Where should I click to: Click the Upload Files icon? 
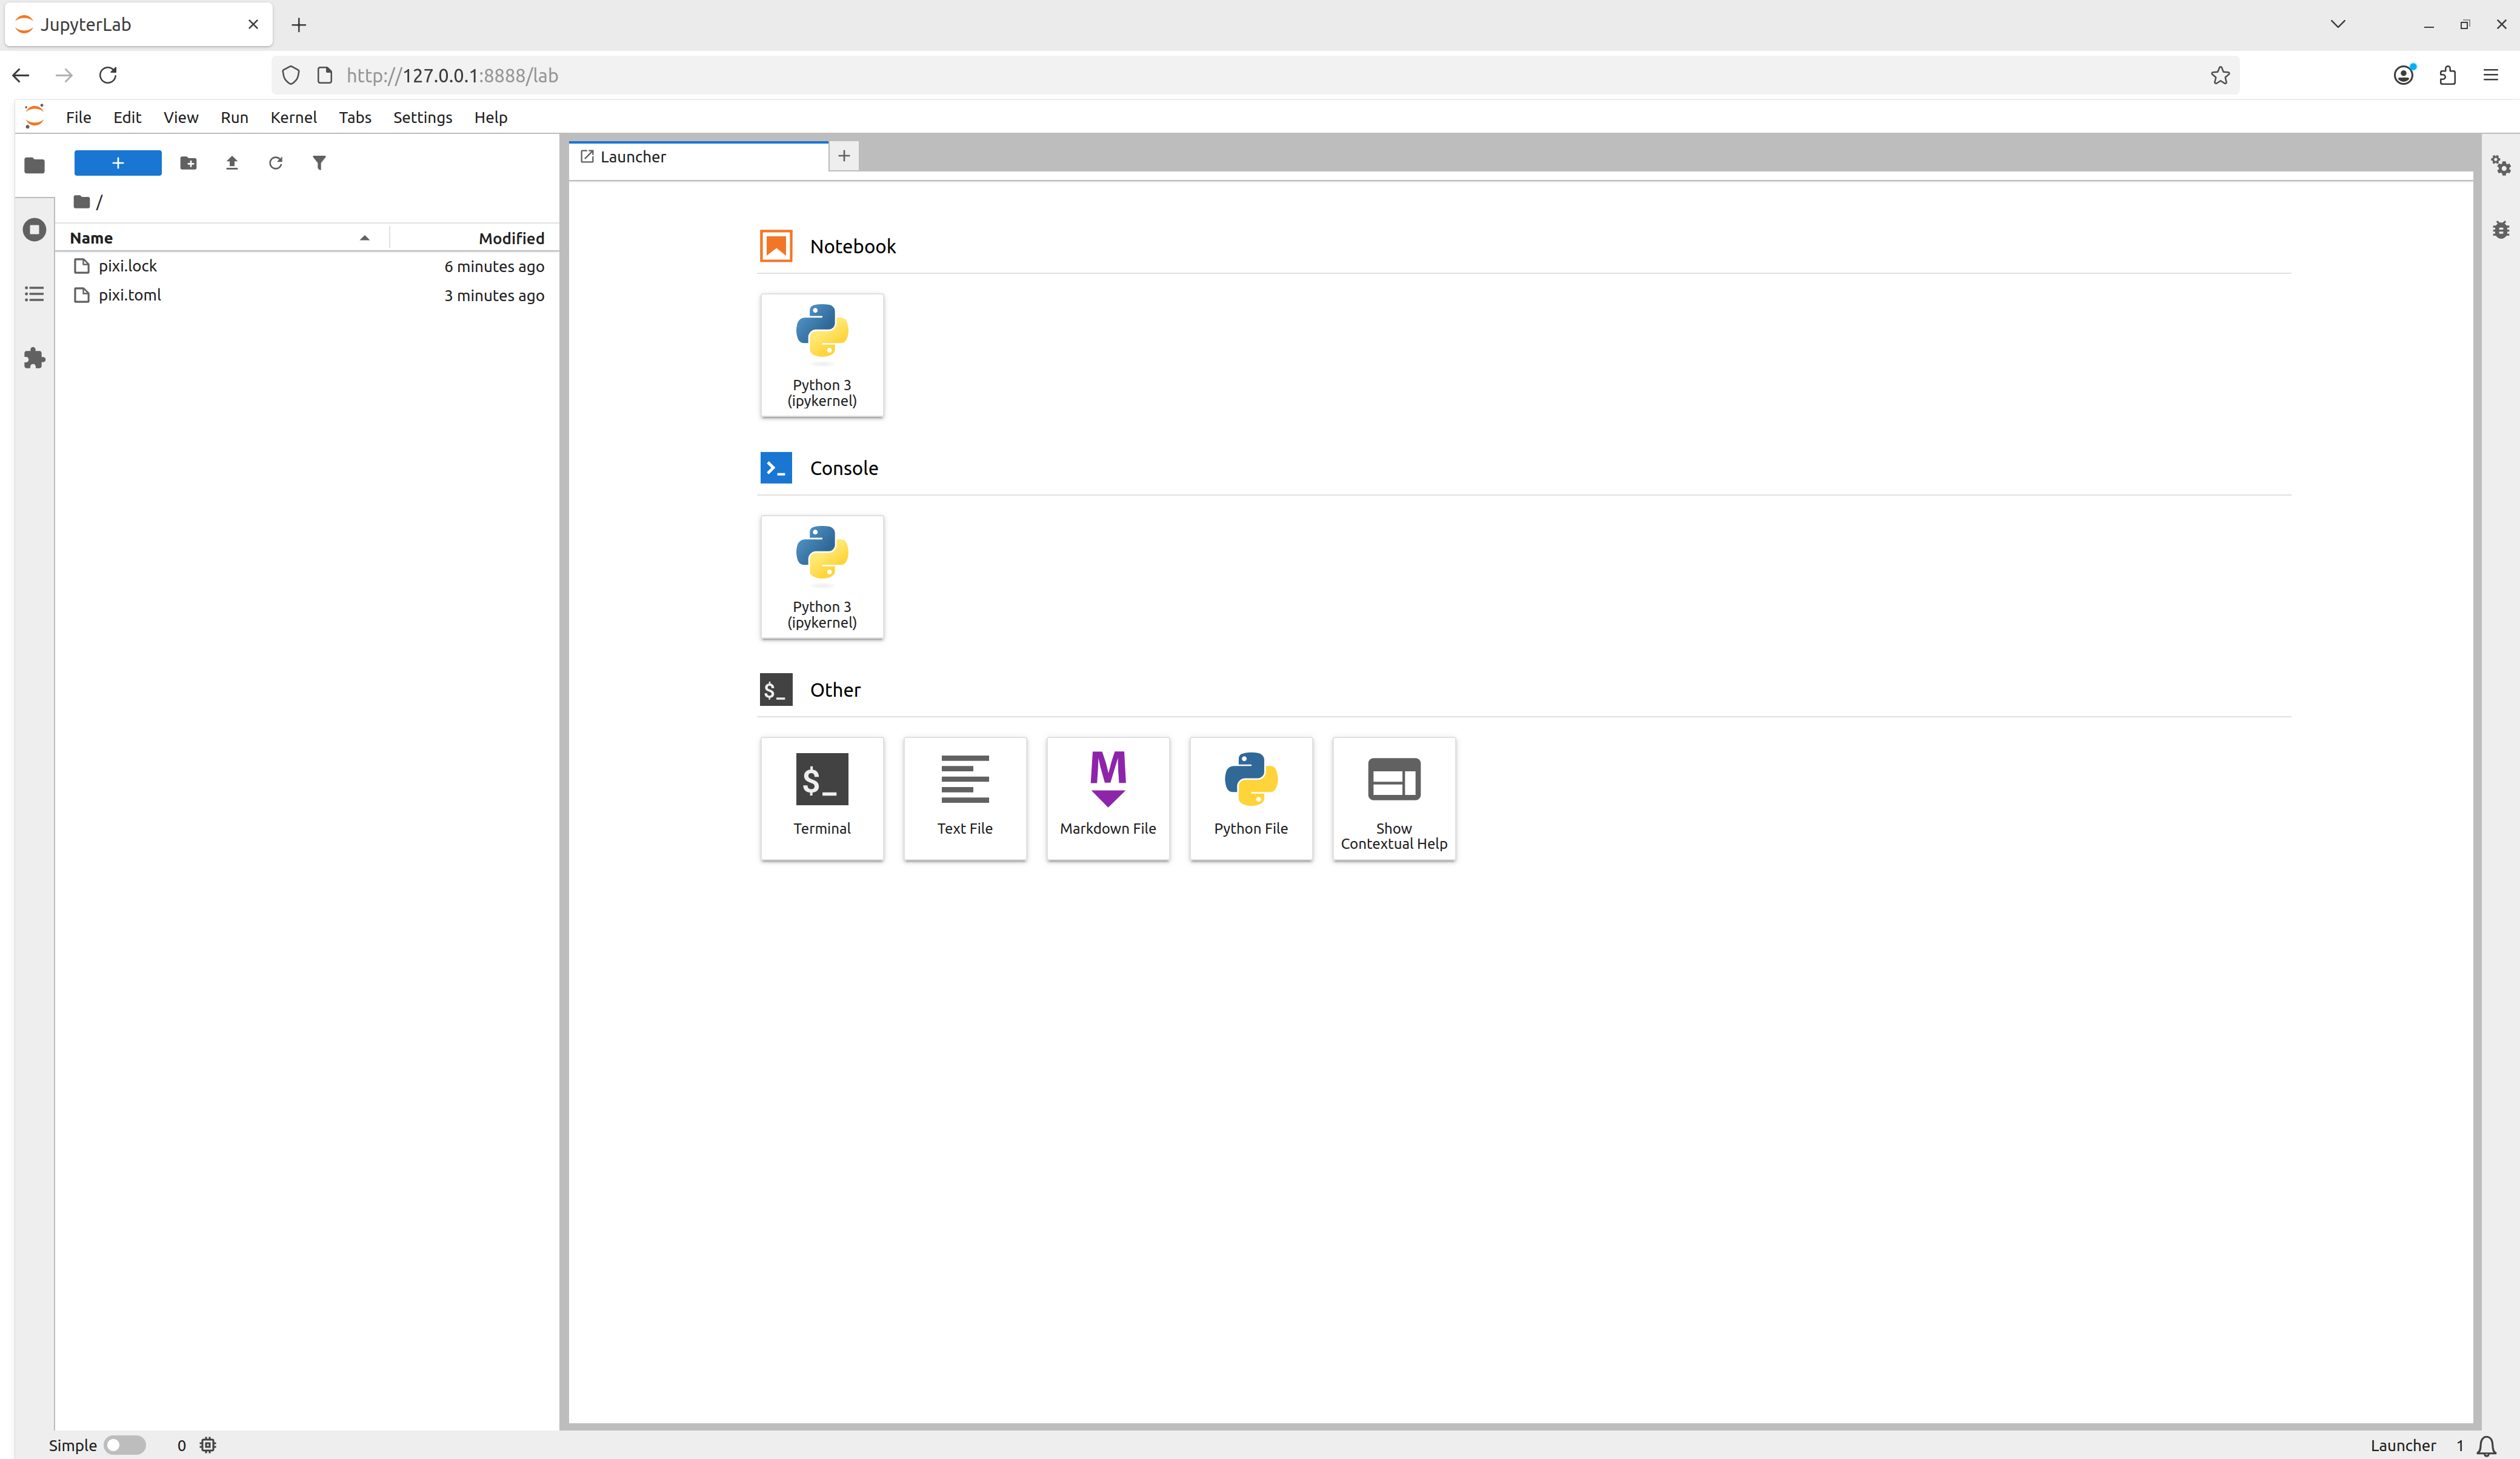(232, 163)
